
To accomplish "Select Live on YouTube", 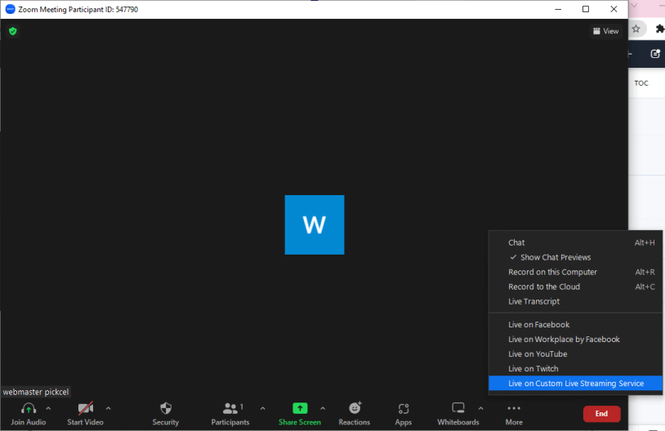I will [x=575, y=354].
